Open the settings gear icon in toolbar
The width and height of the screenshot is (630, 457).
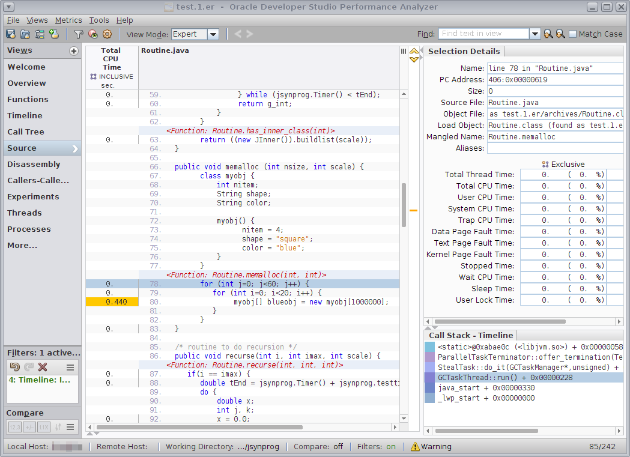pos(107,34)
